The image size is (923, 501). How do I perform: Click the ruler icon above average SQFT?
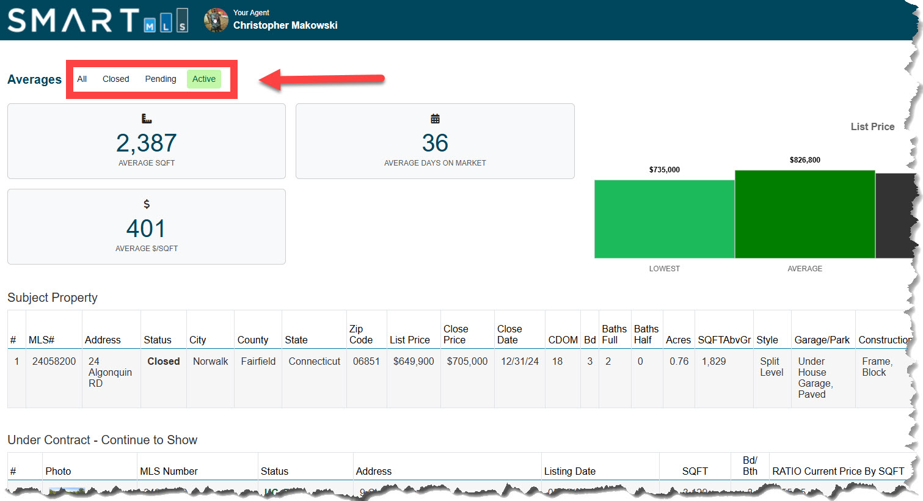[x=147, y=119]
